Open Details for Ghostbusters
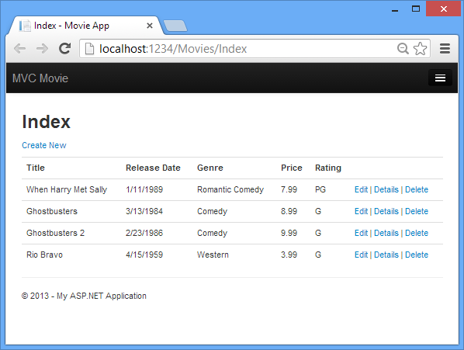 click(x=386, y=211)
